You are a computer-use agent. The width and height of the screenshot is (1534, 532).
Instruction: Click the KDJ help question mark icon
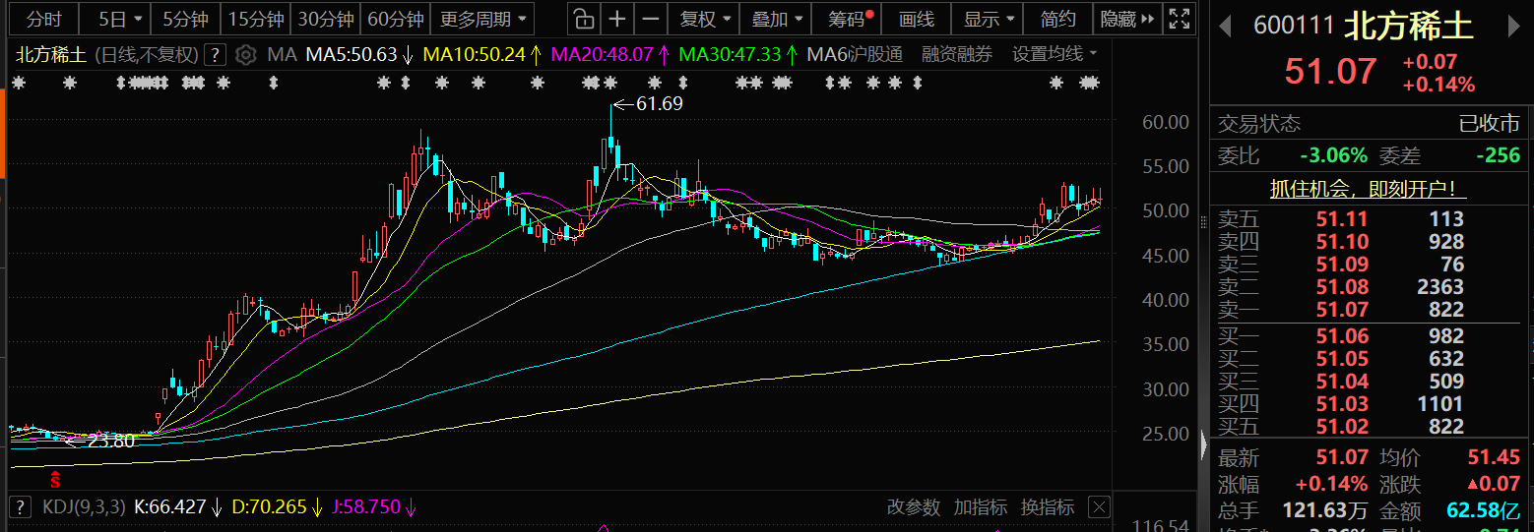(20, 507)
